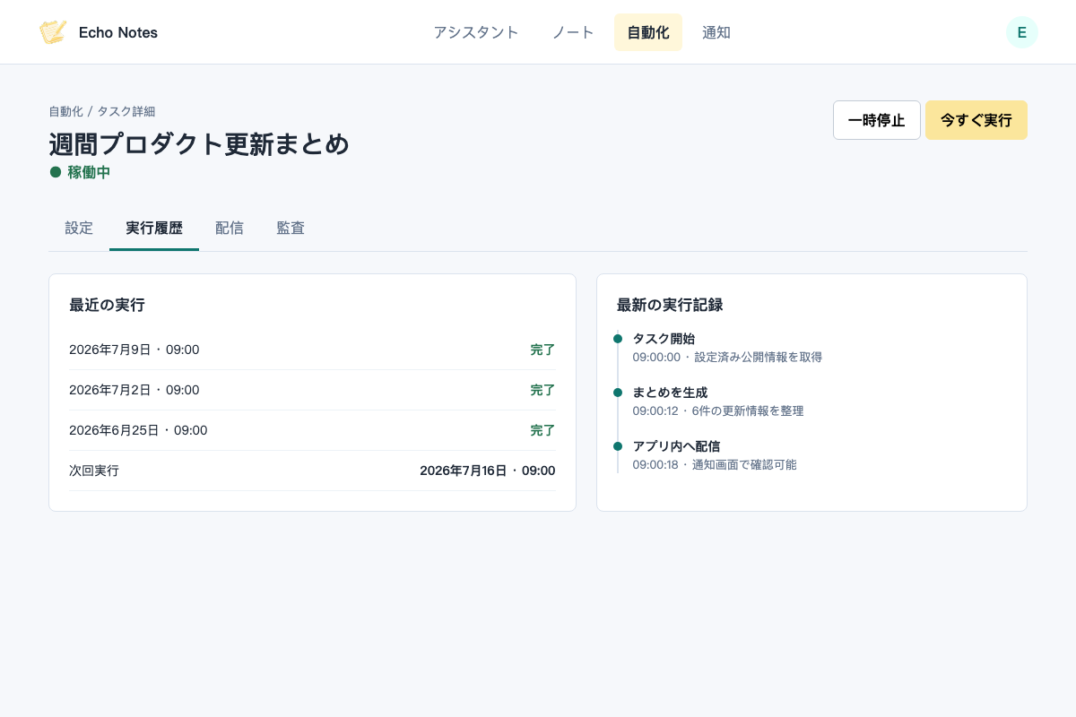
Task: Click the Echo Notes brand name
Action: tap(118, 32)
